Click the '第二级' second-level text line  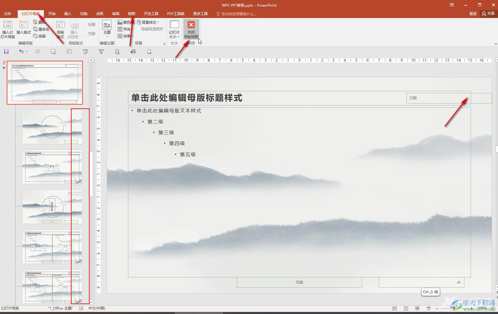155,122
